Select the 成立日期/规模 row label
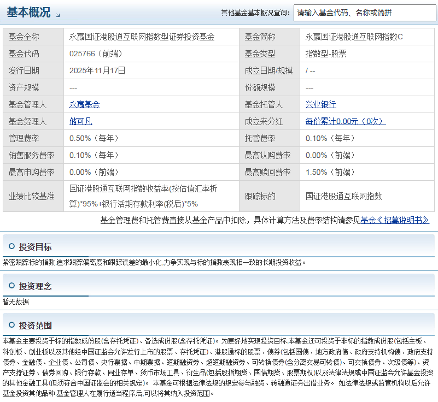This screenshot has height=402, width=438. (x=268, y=70)
